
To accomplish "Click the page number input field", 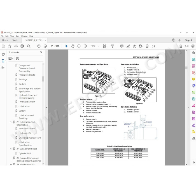I will 52,46.
